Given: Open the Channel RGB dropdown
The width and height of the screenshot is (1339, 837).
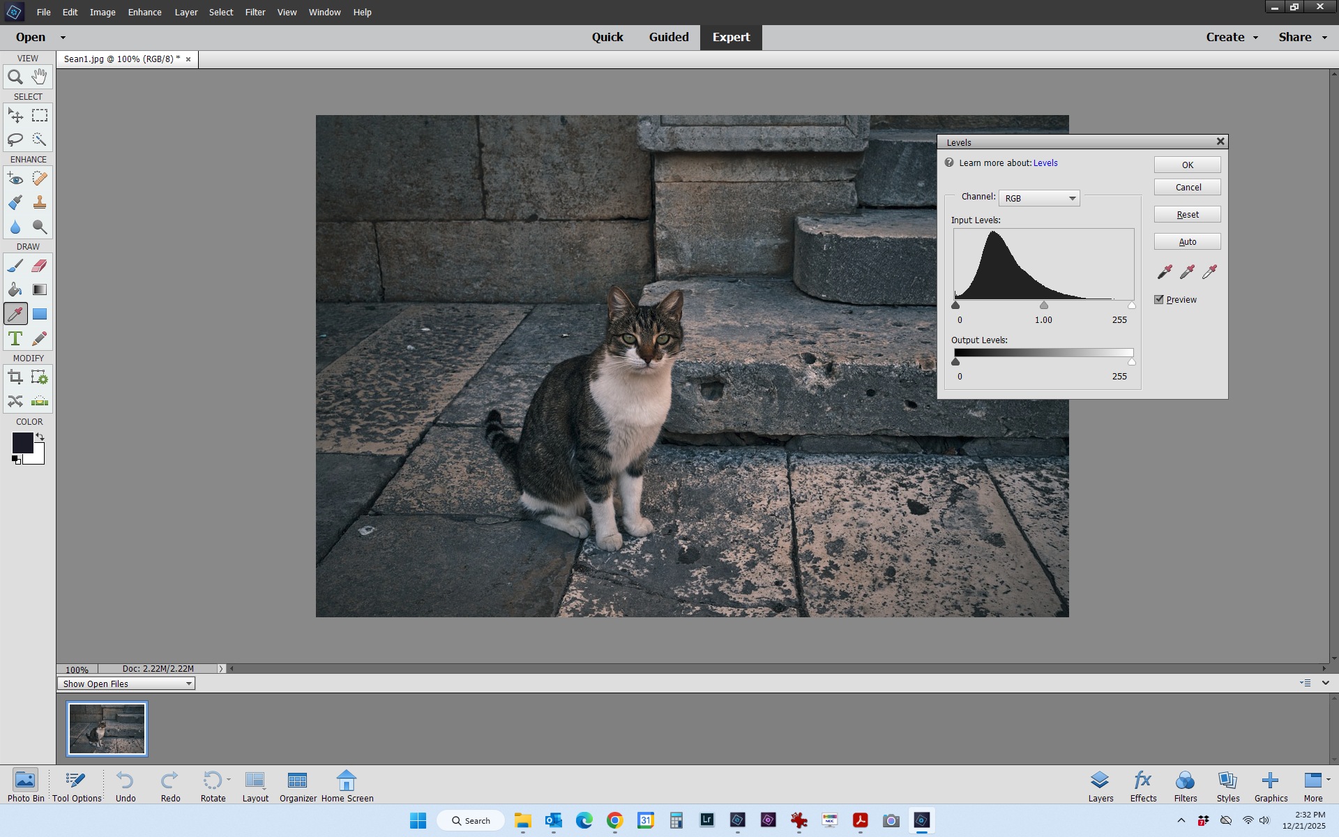Looking at the screenshot, I should (x=1039, y=199).
